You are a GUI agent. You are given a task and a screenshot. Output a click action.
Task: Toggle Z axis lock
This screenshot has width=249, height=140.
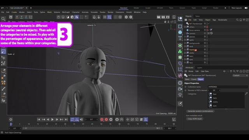click(x=26, y=17)
